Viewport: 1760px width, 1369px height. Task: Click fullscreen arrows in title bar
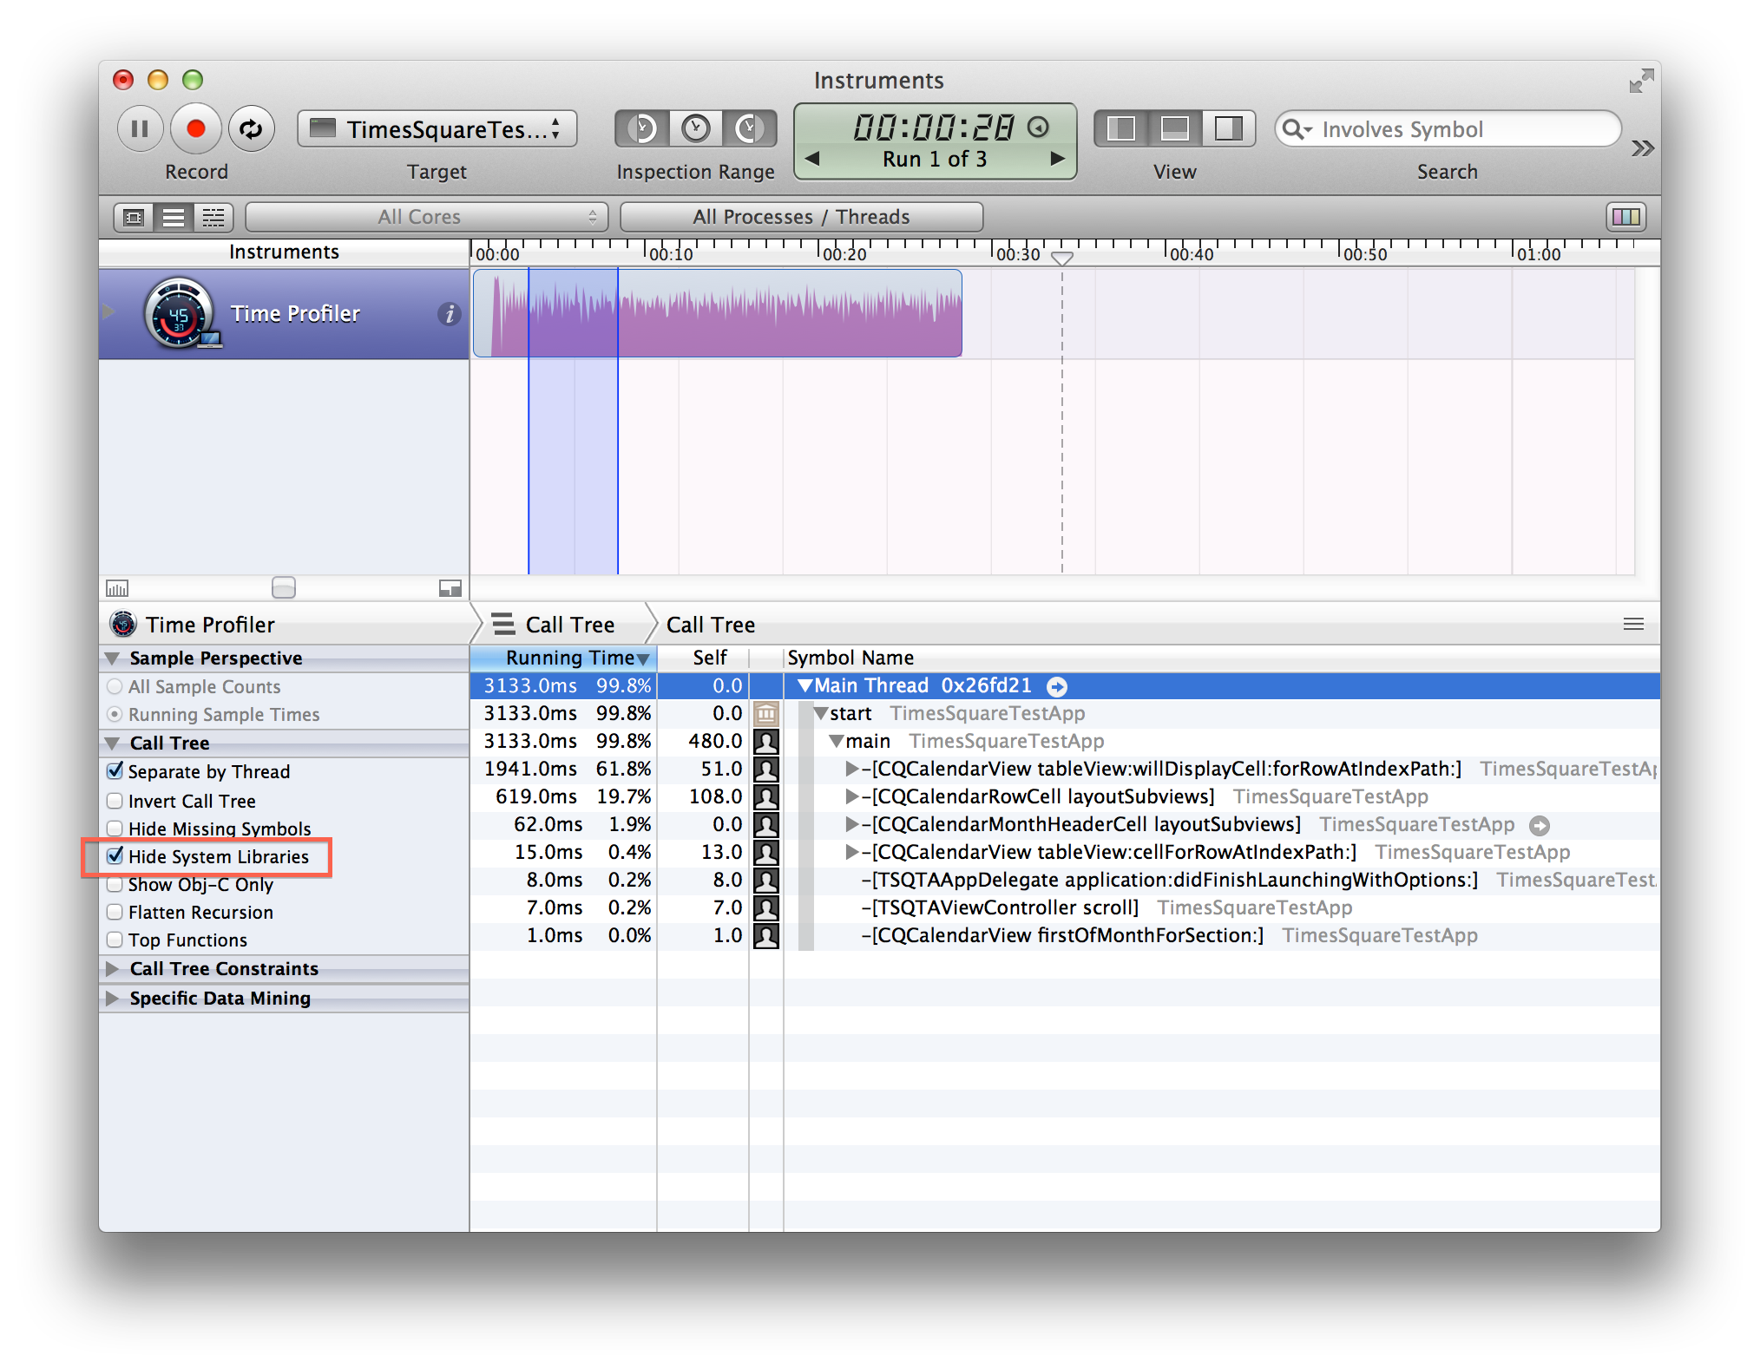(1640, 82)
